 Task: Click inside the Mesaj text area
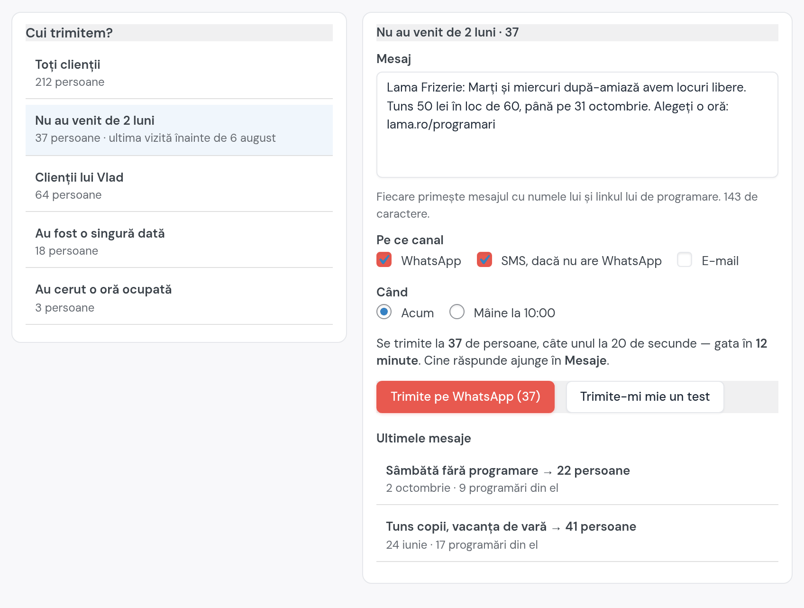577,125
